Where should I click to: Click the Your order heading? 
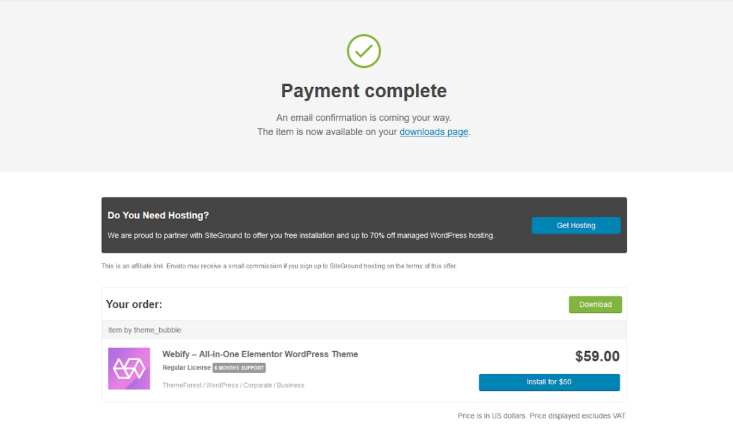click(x=134, y=304)
